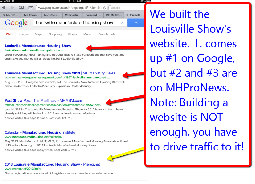
Task: Click the www.mhmarketingsalesmanagement.com URL text
Action: click(57, 78)
